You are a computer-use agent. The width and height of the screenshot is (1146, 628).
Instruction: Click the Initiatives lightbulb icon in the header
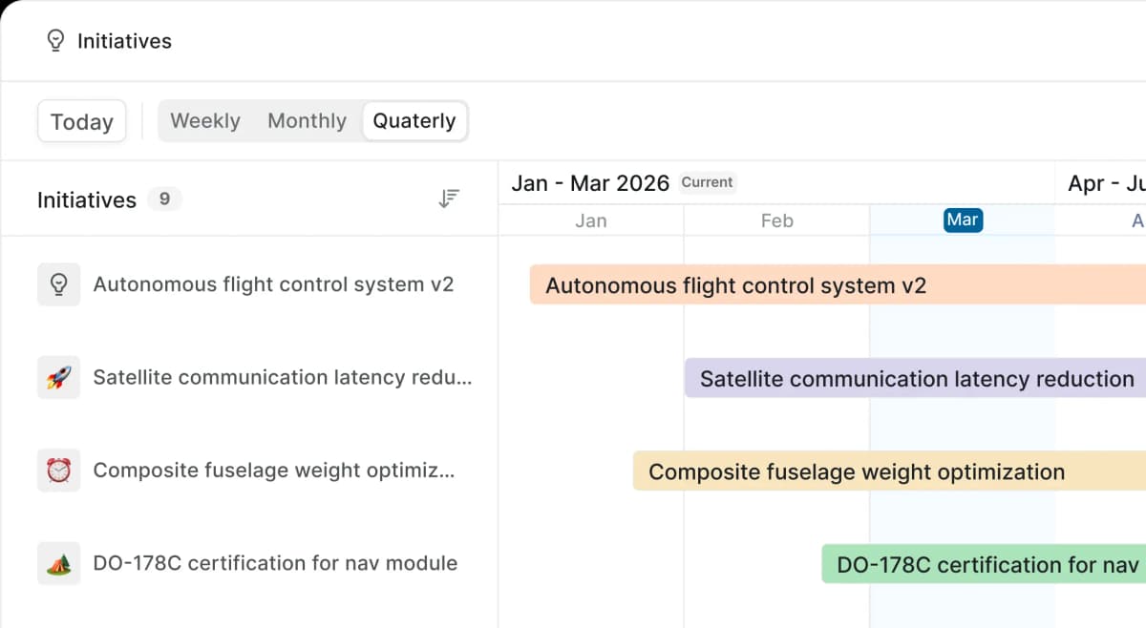click(x=54, y=40)
